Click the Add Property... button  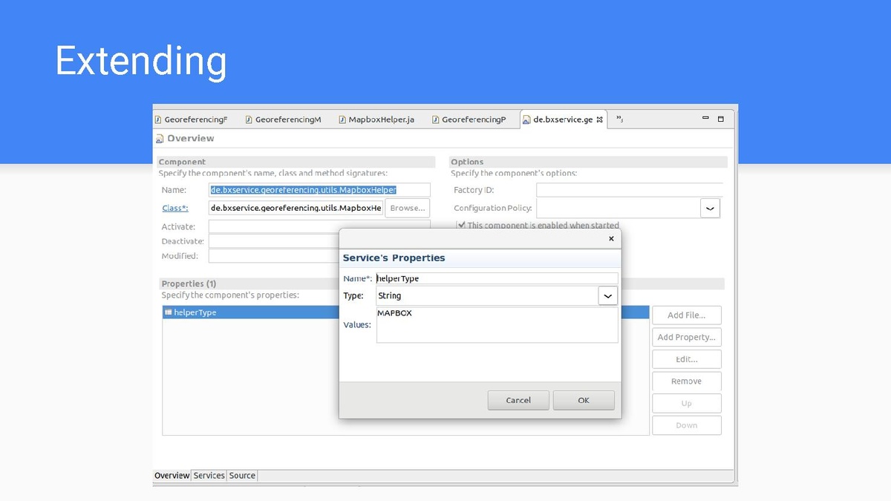pyautogui.click(x=686, y=337)
